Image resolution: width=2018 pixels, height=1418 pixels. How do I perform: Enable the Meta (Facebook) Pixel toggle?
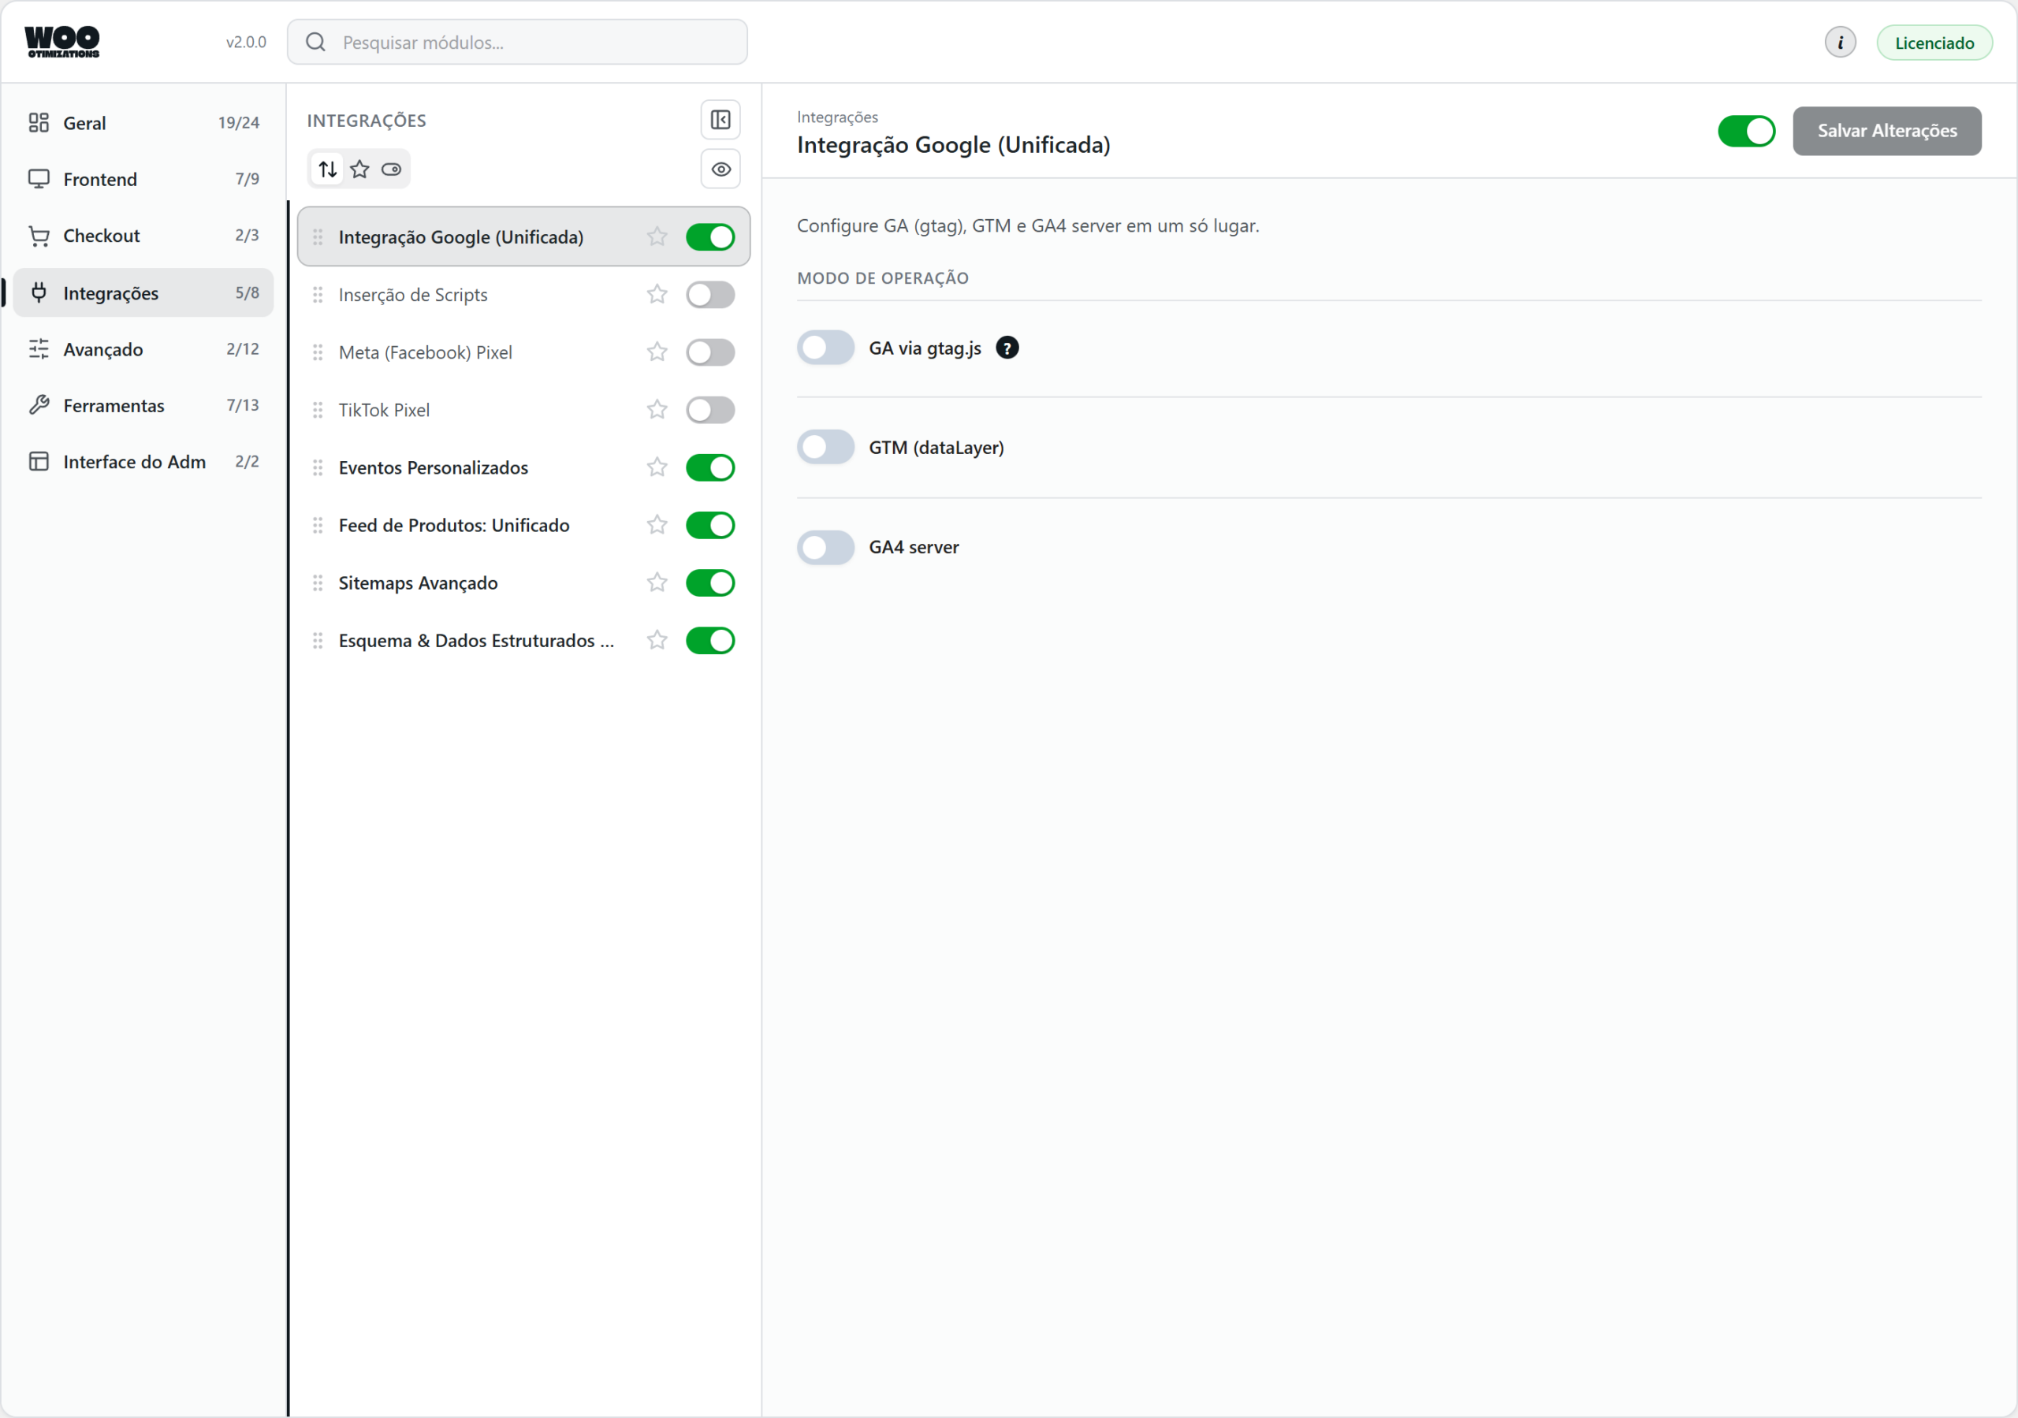[710, 352]
